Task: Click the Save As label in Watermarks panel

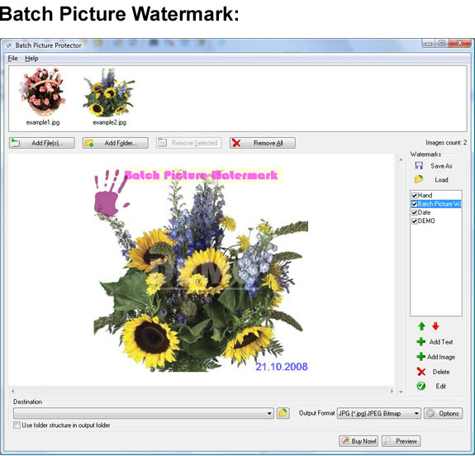Action: [441, 166]
